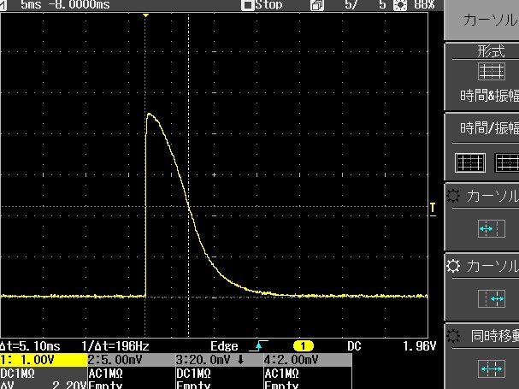Click the rising edge trigger slope icon

tap(258, 346)
